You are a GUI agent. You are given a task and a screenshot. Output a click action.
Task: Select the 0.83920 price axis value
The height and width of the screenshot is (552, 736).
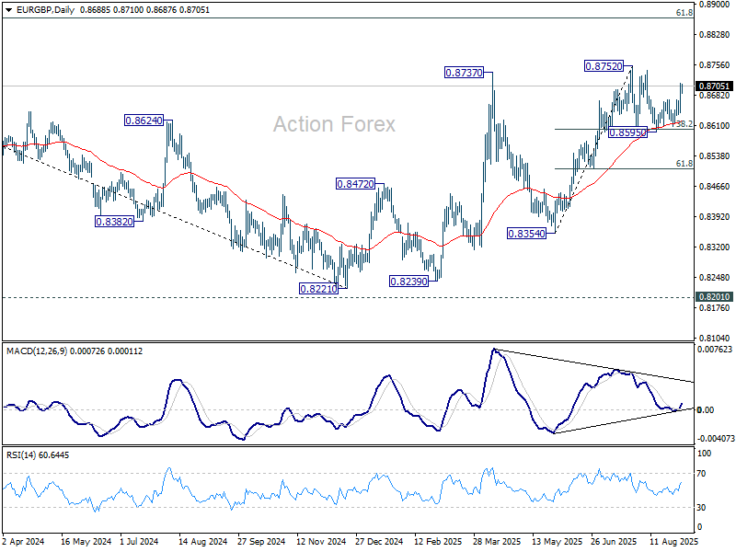[x=715, y=217]
